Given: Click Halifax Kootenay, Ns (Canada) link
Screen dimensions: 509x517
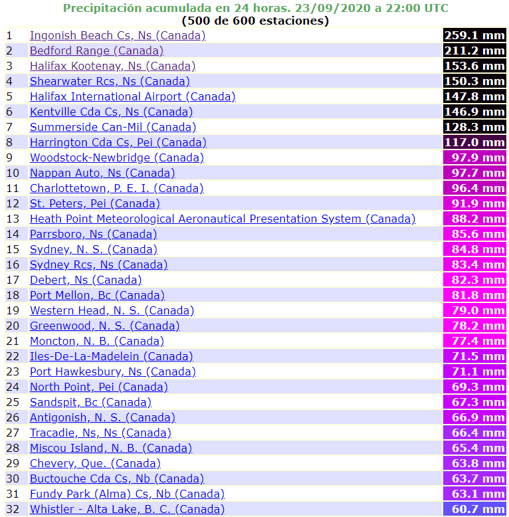Looking at the screenshot, I should (x=113, y=66).
